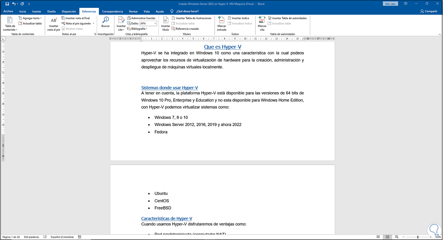This screenshot has height=240, width=443.
Task: Switch to Web Layout view
Action: (x=397, y=237)
